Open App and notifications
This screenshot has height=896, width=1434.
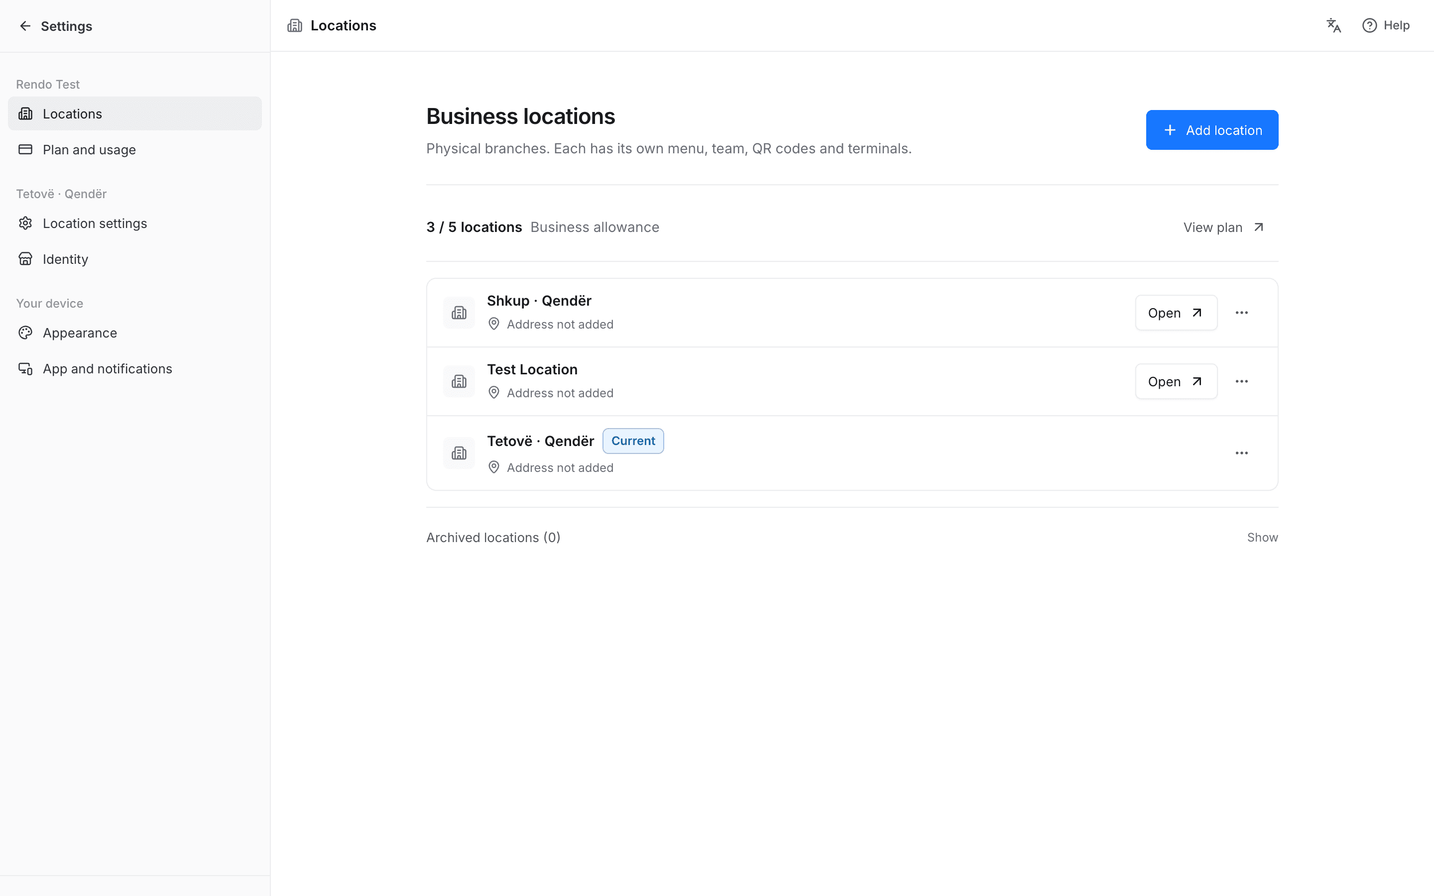coord(134,368)
